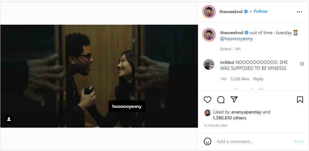The height and width of the screenshot is (151, 309).
Task: Reply to nckbui's comment
Action: coord(258,79)
